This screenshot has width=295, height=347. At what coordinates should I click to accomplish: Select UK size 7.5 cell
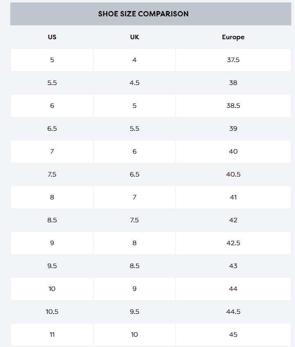pos(134,220)
